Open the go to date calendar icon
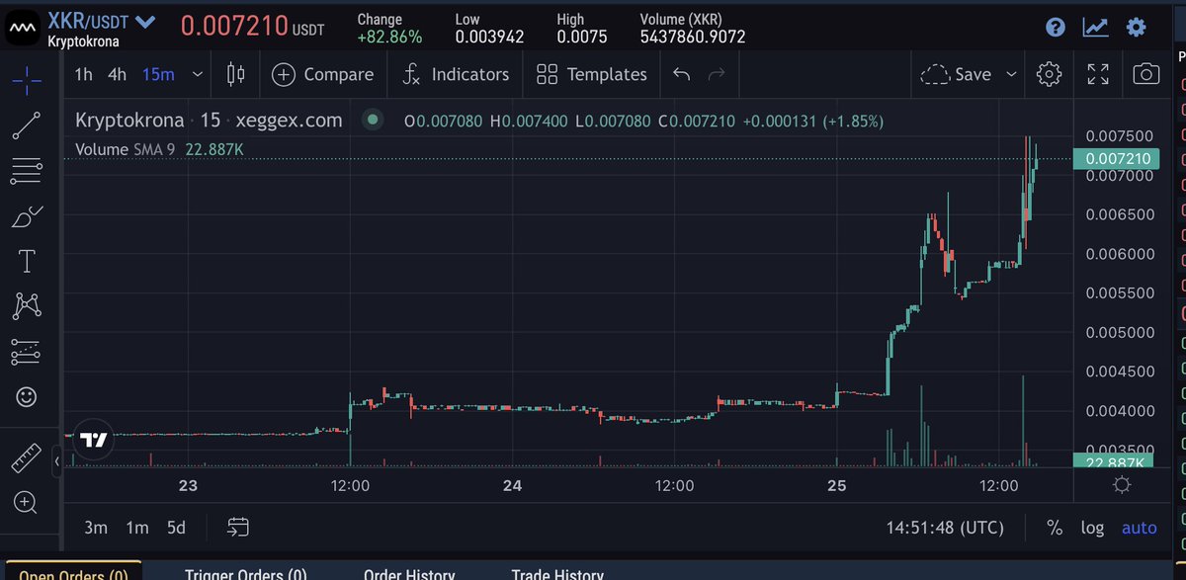The height and width of the screenshot is (580, 1186). 237,528
